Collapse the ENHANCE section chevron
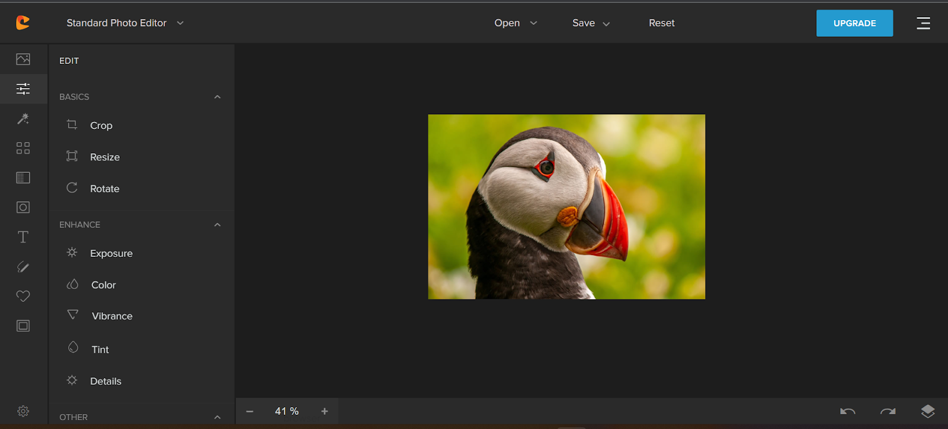Image resolution: width=948 pixels, height=429 pixels. [217, 225]
